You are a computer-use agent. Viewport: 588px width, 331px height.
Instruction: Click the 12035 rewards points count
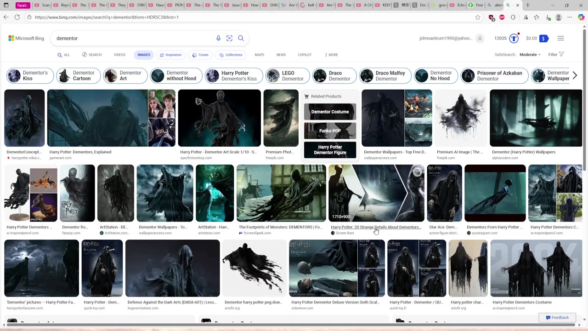click(500, 39)
